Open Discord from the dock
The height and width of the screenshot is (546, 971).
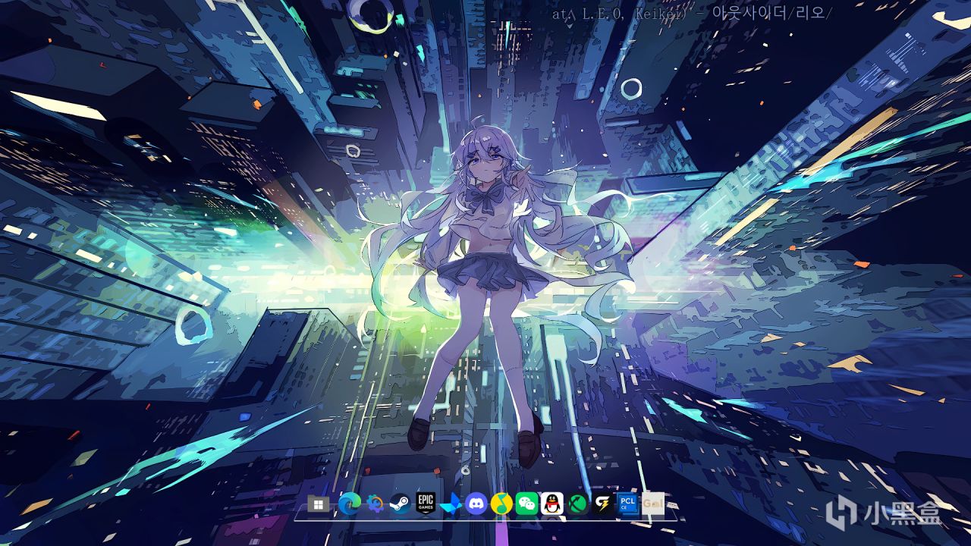[x=476, y=504]
